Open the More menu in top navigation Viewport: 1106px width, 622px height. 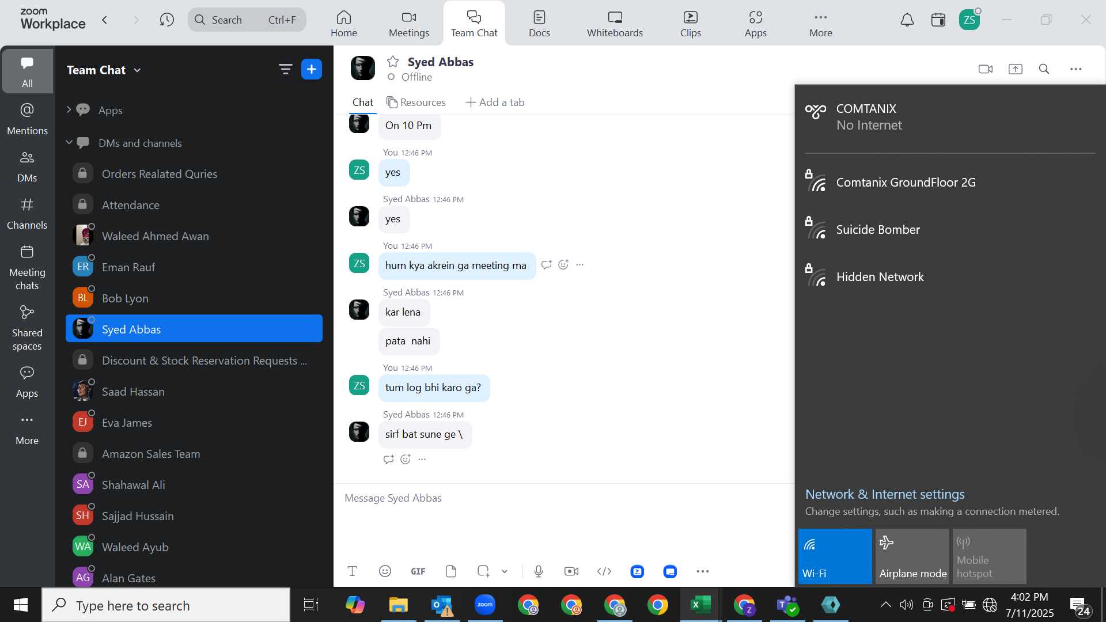pos(820,24)
